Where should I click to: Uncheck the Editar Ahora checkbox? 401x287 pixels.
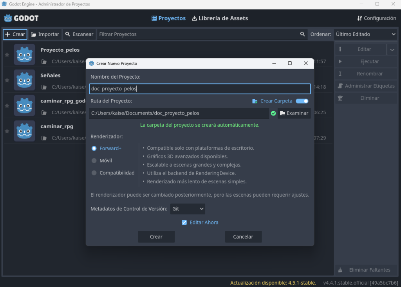pyautogui.click(x=184, y=222)
